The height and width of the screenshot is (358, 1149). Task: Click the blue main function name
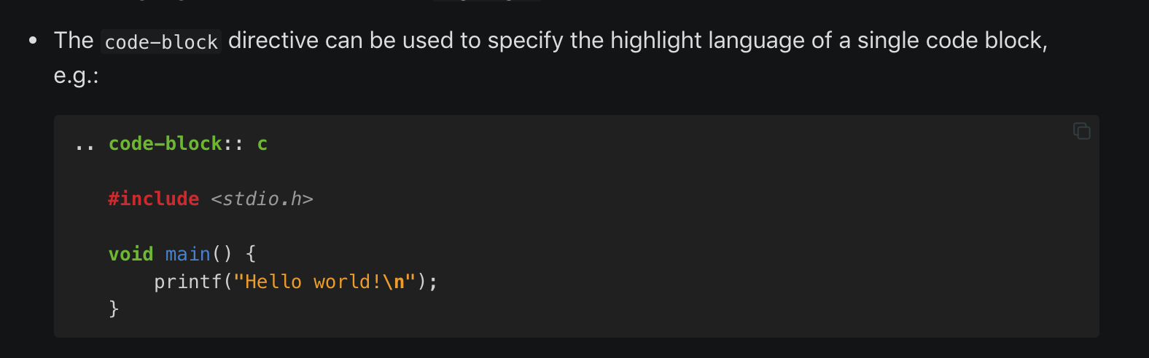point(187,254)
